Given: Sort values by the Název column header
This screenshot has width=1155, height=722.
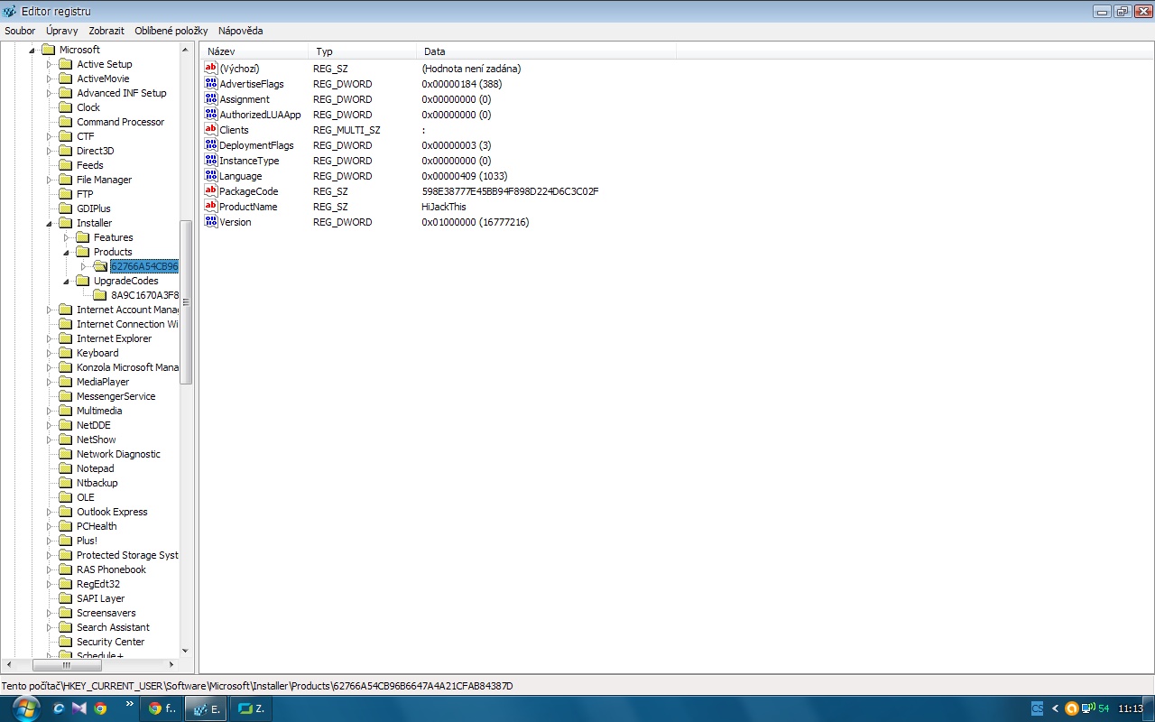Looking at the screenshot, I should click(254, 51).
